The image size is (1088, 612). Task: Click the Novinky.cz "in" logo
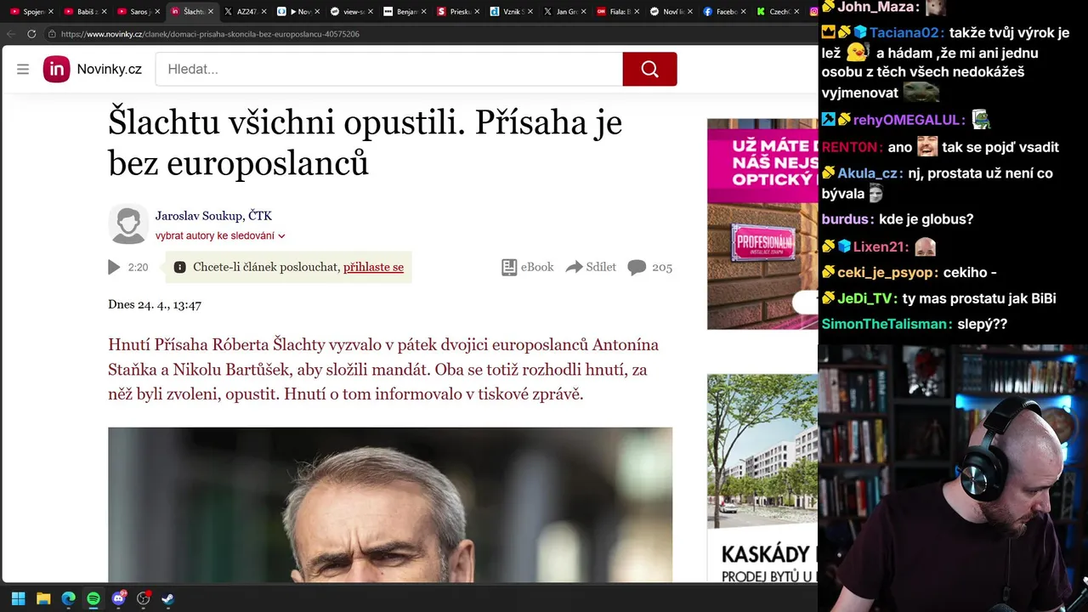[x=57, y=69]
